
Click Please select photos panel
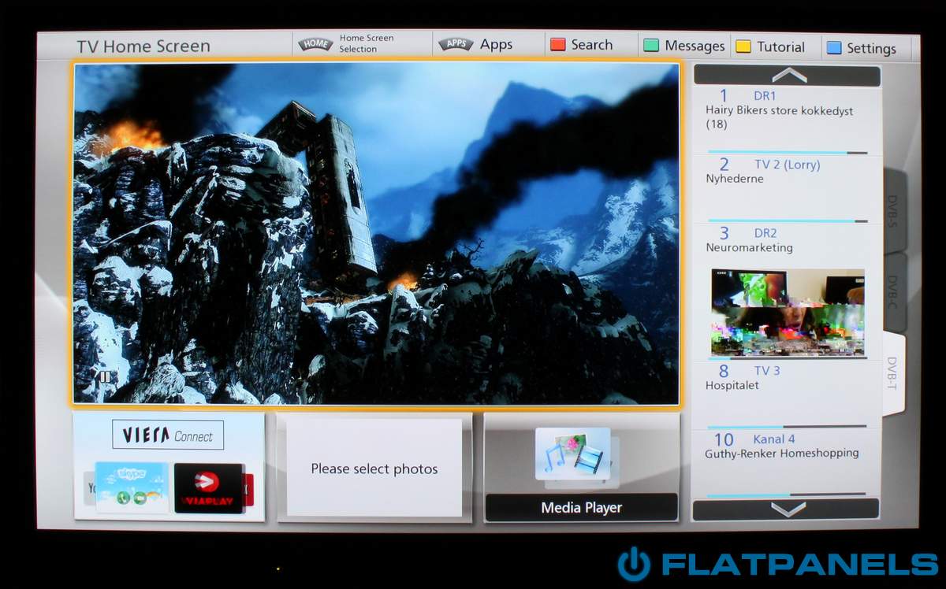pos(374,468)
